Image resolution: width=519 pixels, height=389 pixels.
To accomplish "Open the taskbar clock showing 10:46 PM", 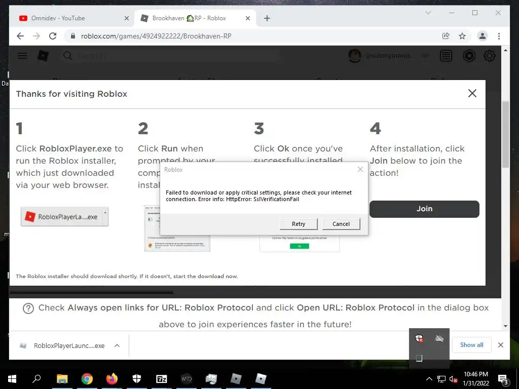I will [x=475, y=379].
